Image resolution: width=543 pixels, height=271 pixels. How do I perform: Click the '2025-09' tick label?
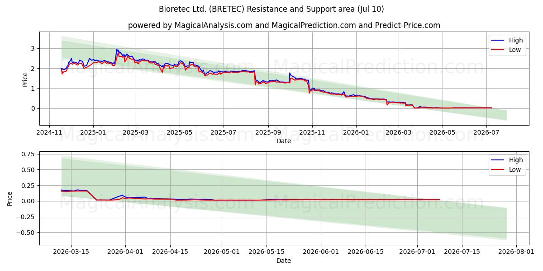(x=268, y=132)
